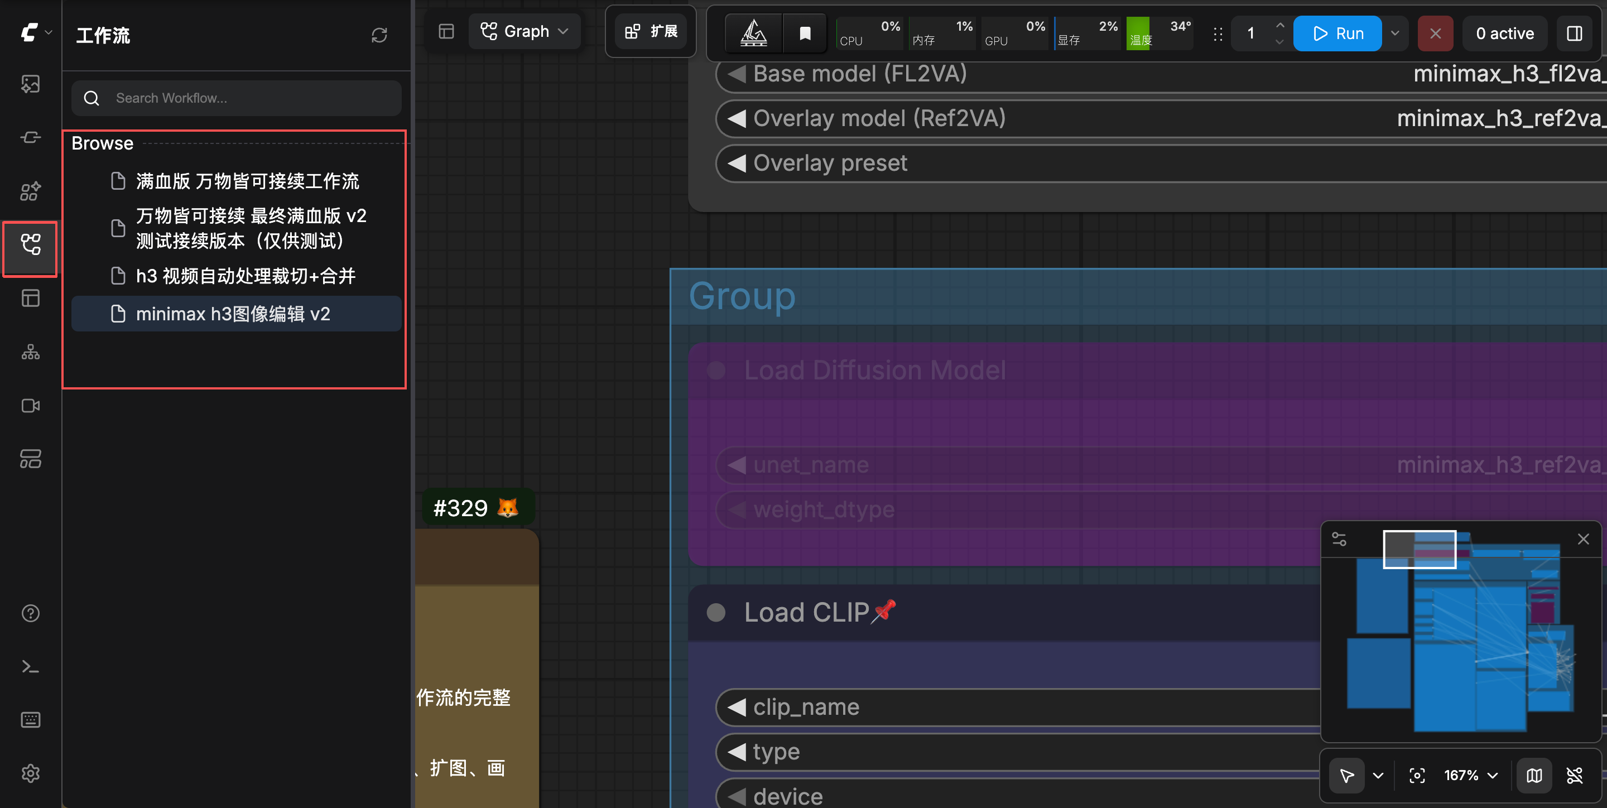Collapse the Load CLIP node dot
This screenshot has height=808, width=1607.
pos(715,613)
